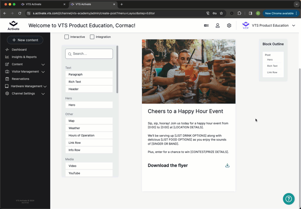The width and height of the screenshot is (301, 209).
Task: Select the Rich Text block in the list
Action: pyautogui.click(x=89, y=82)
